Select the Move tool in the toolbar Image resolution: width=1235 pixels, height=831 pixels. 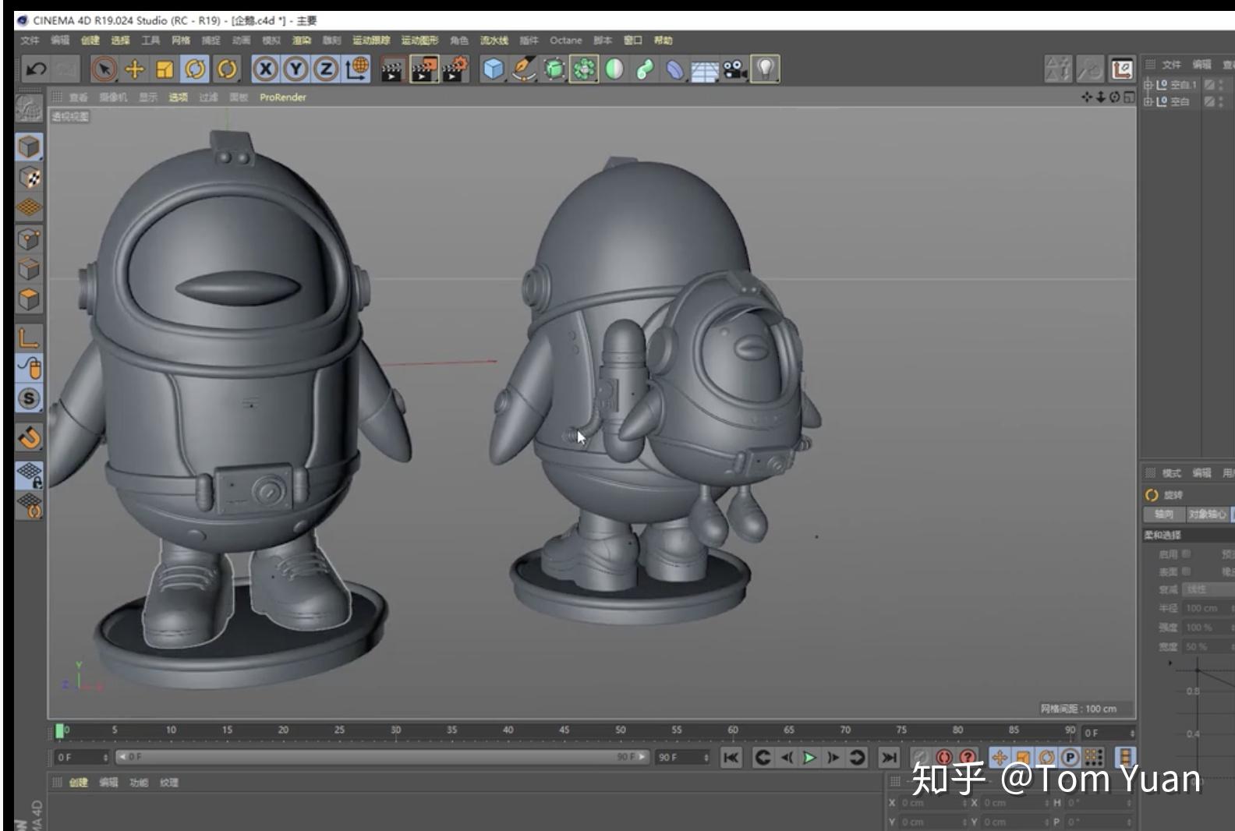[x=134, y=69]
